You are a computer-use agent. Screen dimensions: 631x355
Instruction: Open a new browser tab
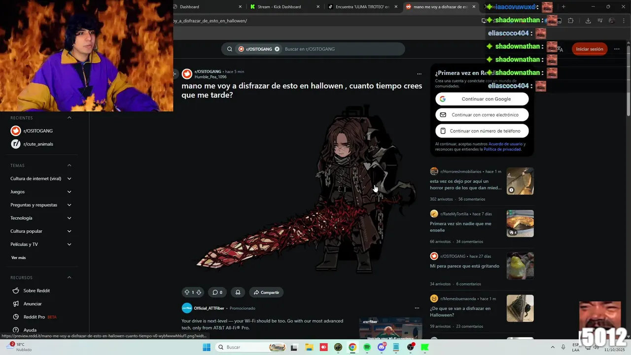click(563, 7)
